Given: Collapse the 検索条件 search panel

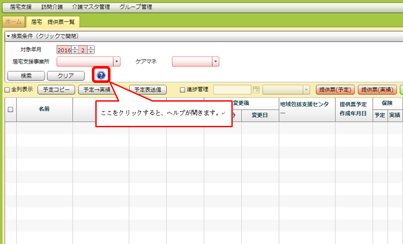Looking at the screenshot, I should click(x=42, y=36).
